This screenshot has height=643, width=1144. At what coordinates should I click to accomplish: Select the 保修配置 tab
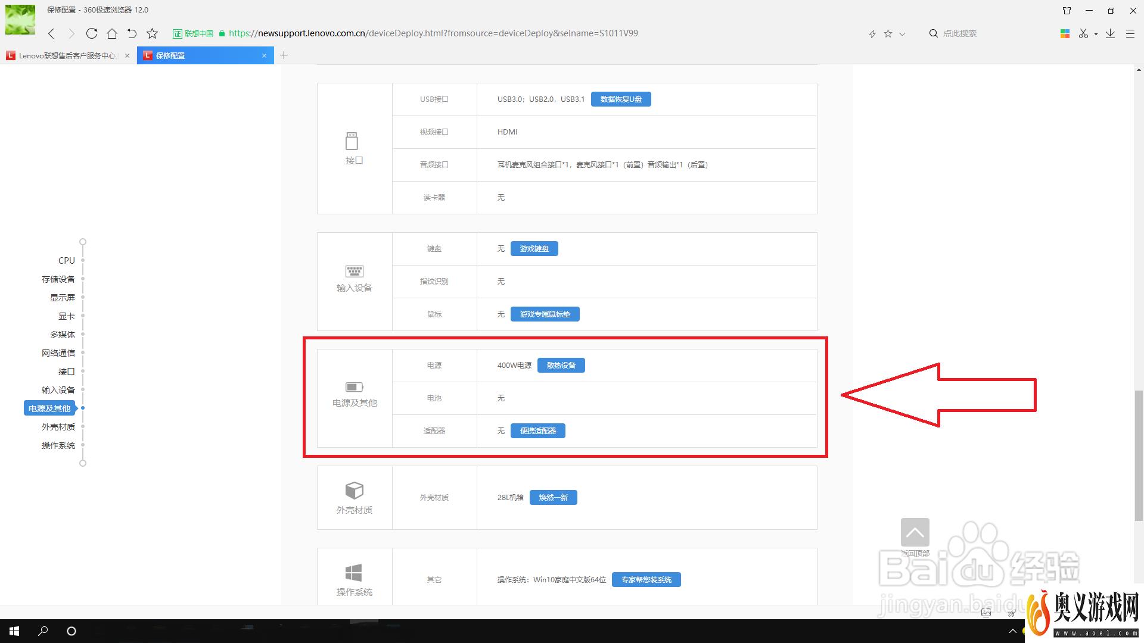click(x=206, y=55)
